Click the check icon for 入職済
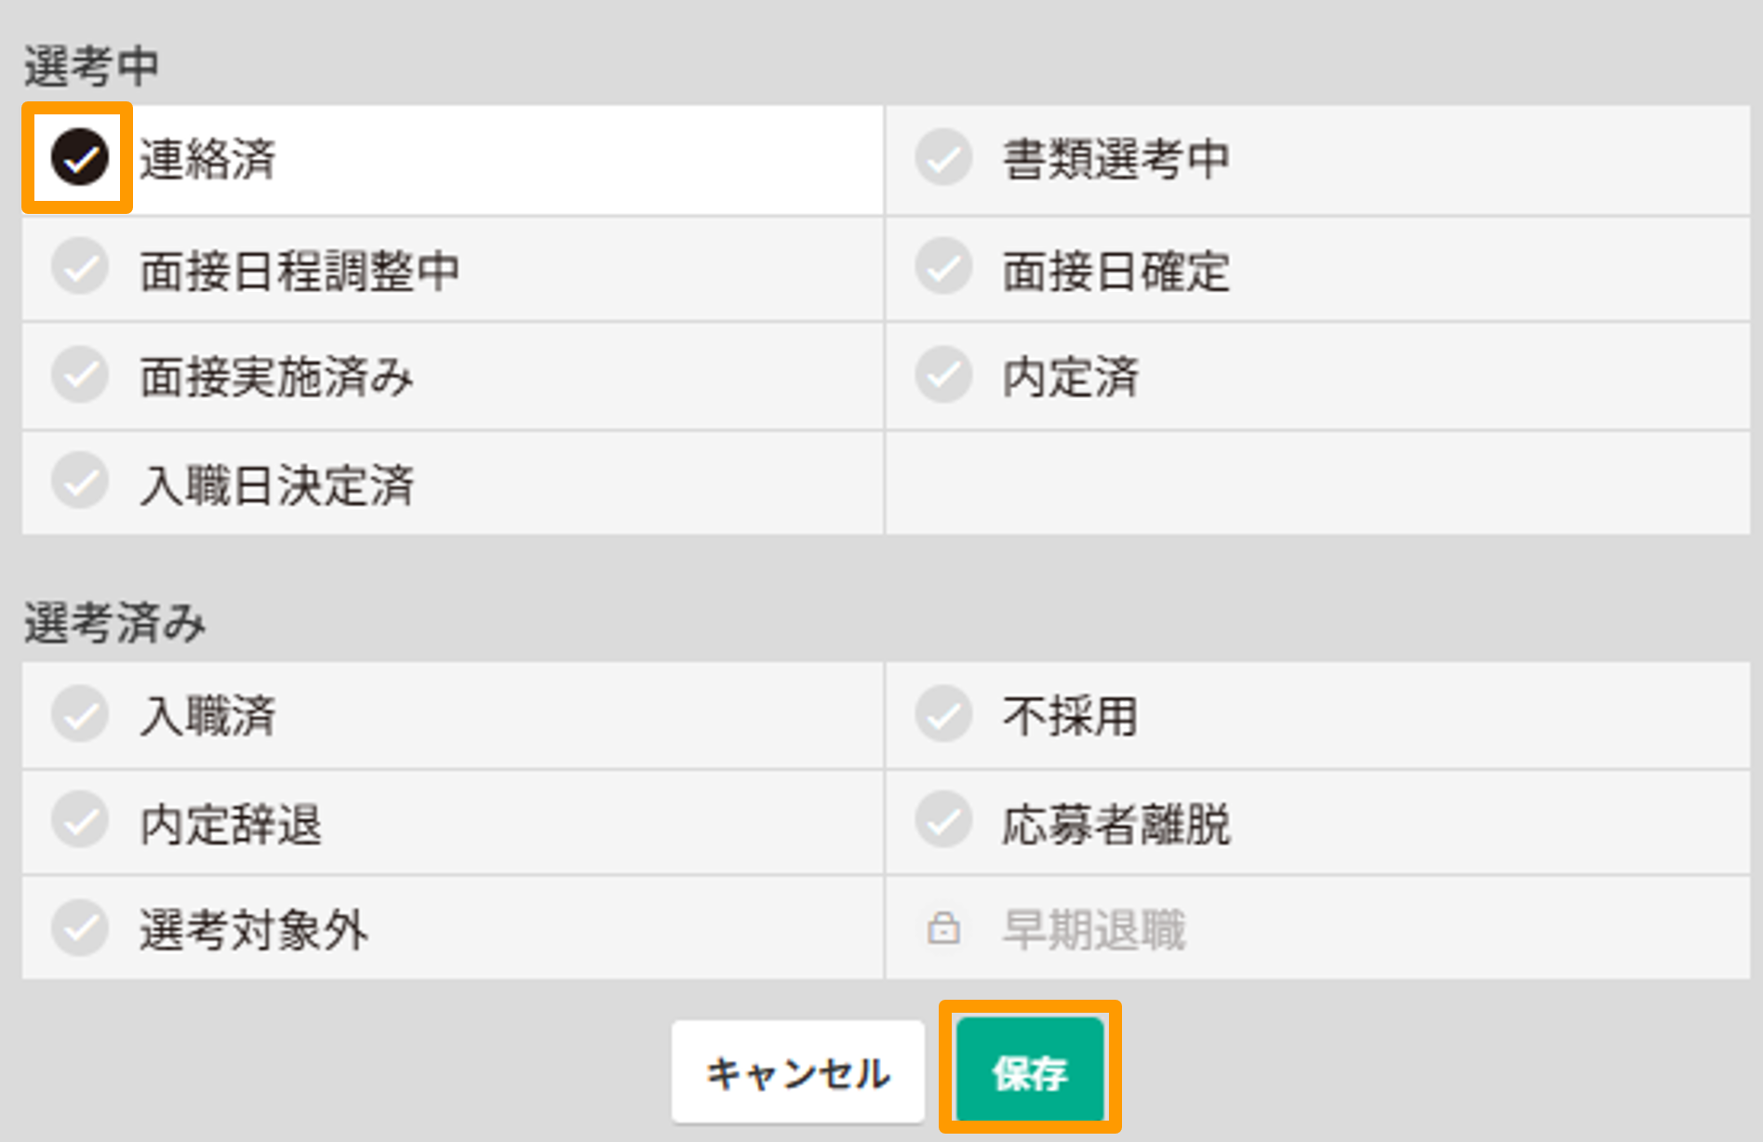Image resolution: width=1763 pixels, height=1142 pixels. (80, 714)
